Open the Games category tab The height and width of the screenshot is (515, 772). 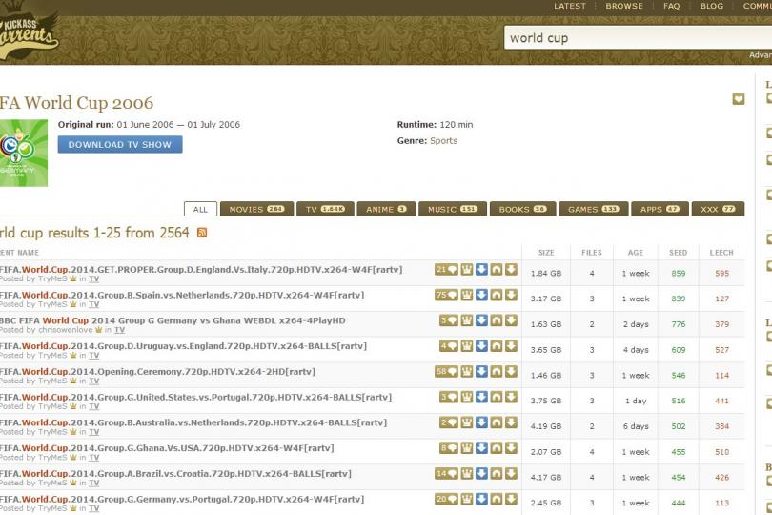tap(593, 209)
